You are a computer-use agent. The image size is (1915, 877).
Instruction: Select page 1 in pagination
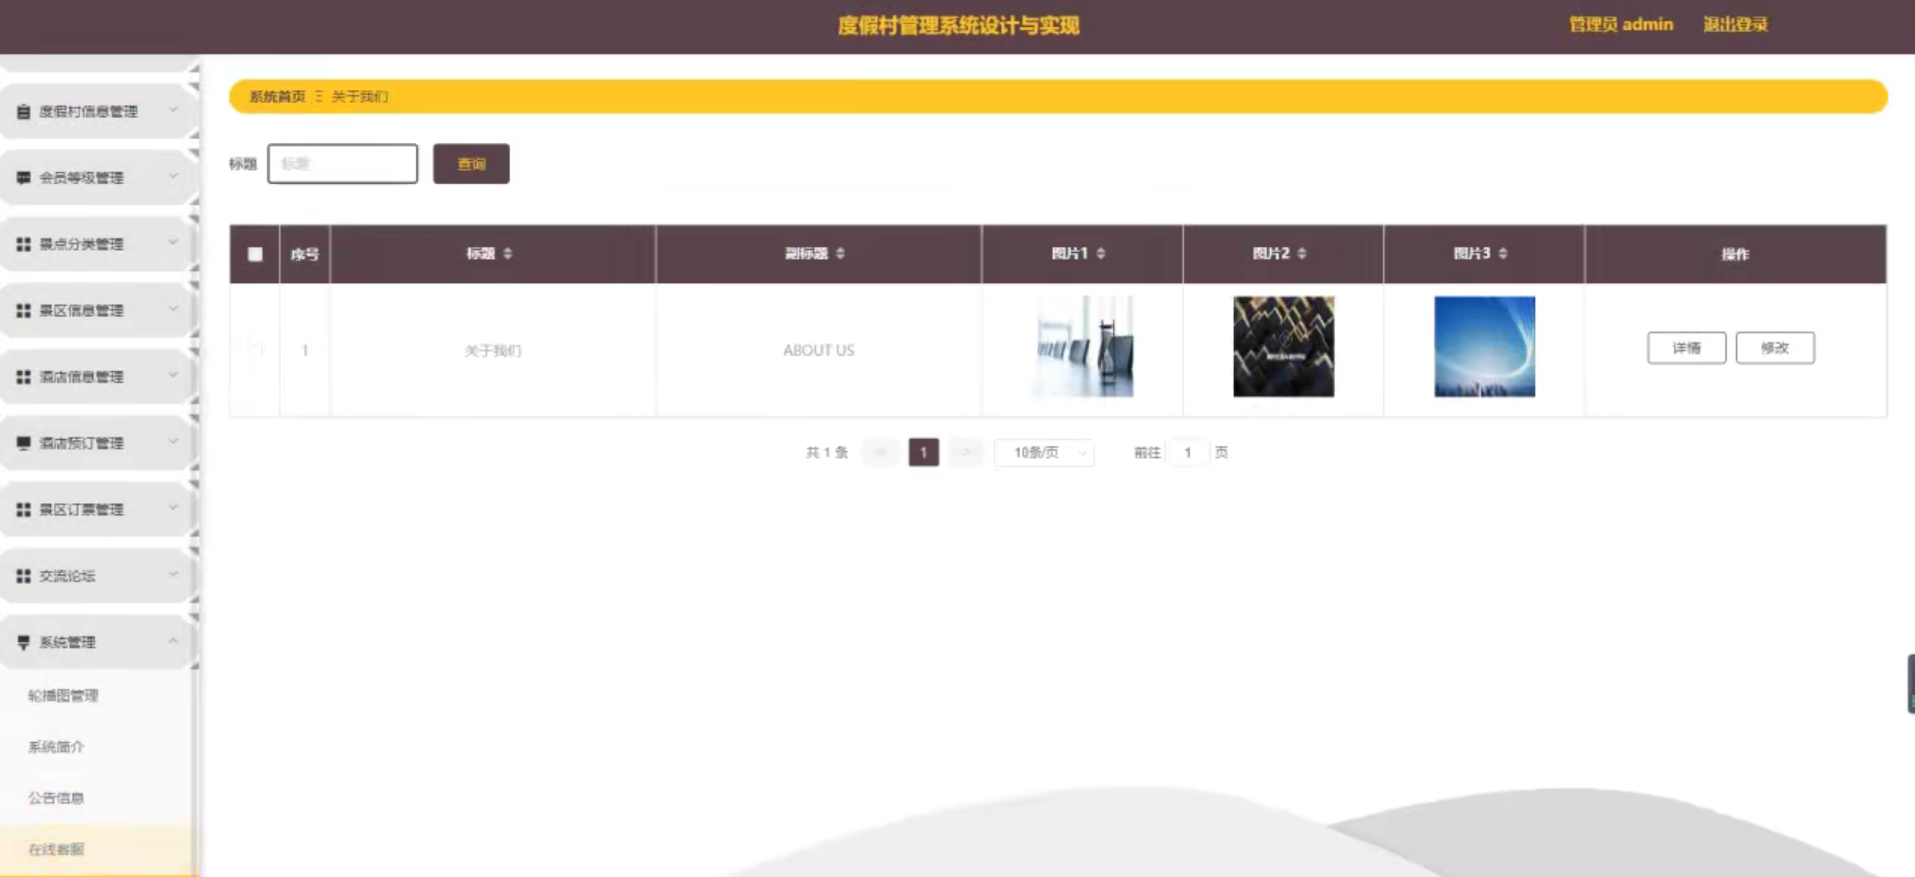pyautogui.click(x=924, y=453)
